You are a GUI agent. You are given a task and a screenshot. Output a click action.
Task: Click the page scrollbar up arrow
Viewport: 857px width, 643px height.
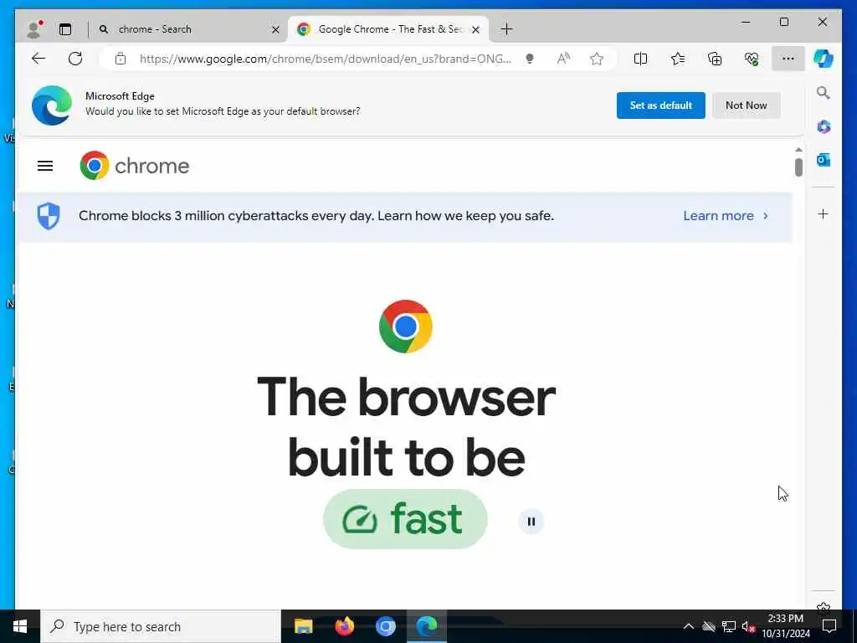tap(798, 150)
